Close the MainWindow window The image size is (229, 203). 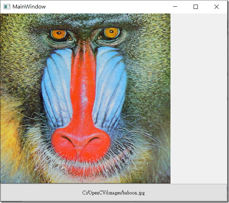(216, 7)
